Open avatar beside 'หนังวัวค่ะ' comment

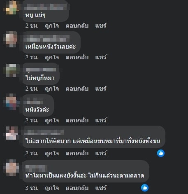12,102
